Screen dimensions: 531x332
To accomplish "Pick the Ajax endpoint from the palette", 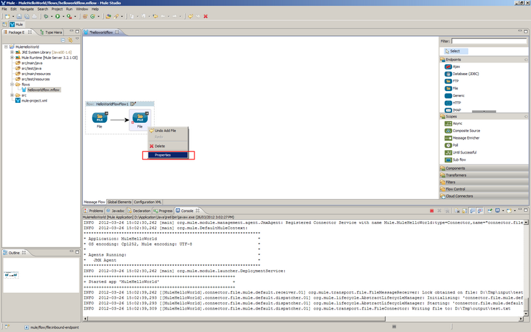I will tap(452, 67).
